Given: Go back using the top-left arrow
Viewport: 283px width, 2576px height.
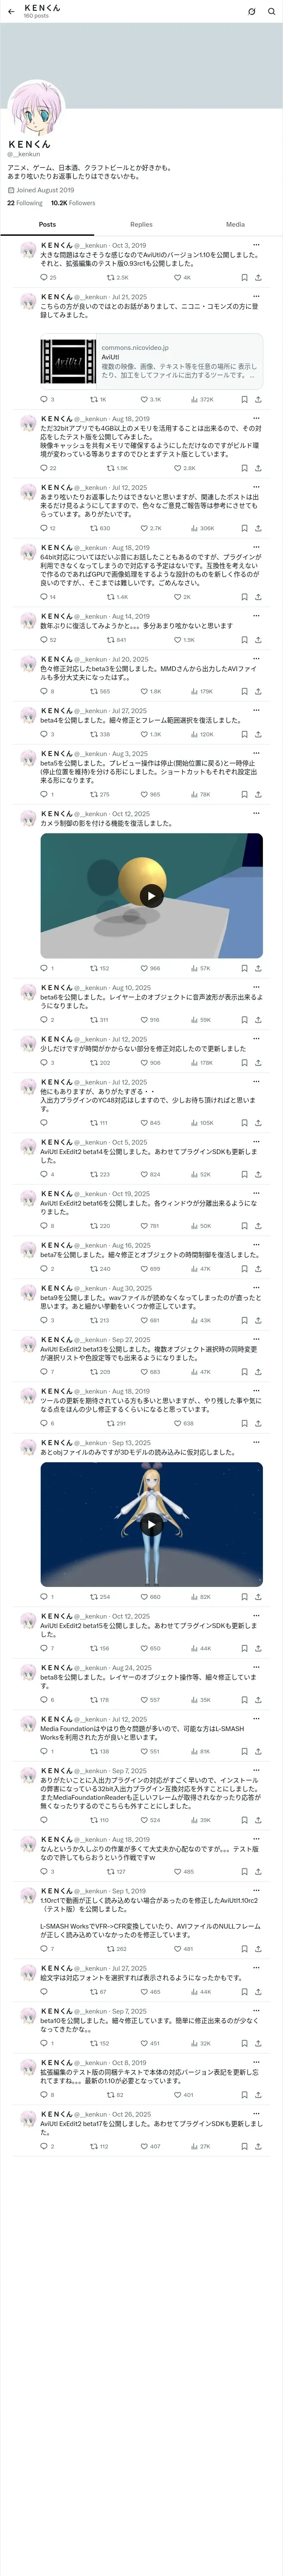Looking at the screenshot, I should click(11, 11).
